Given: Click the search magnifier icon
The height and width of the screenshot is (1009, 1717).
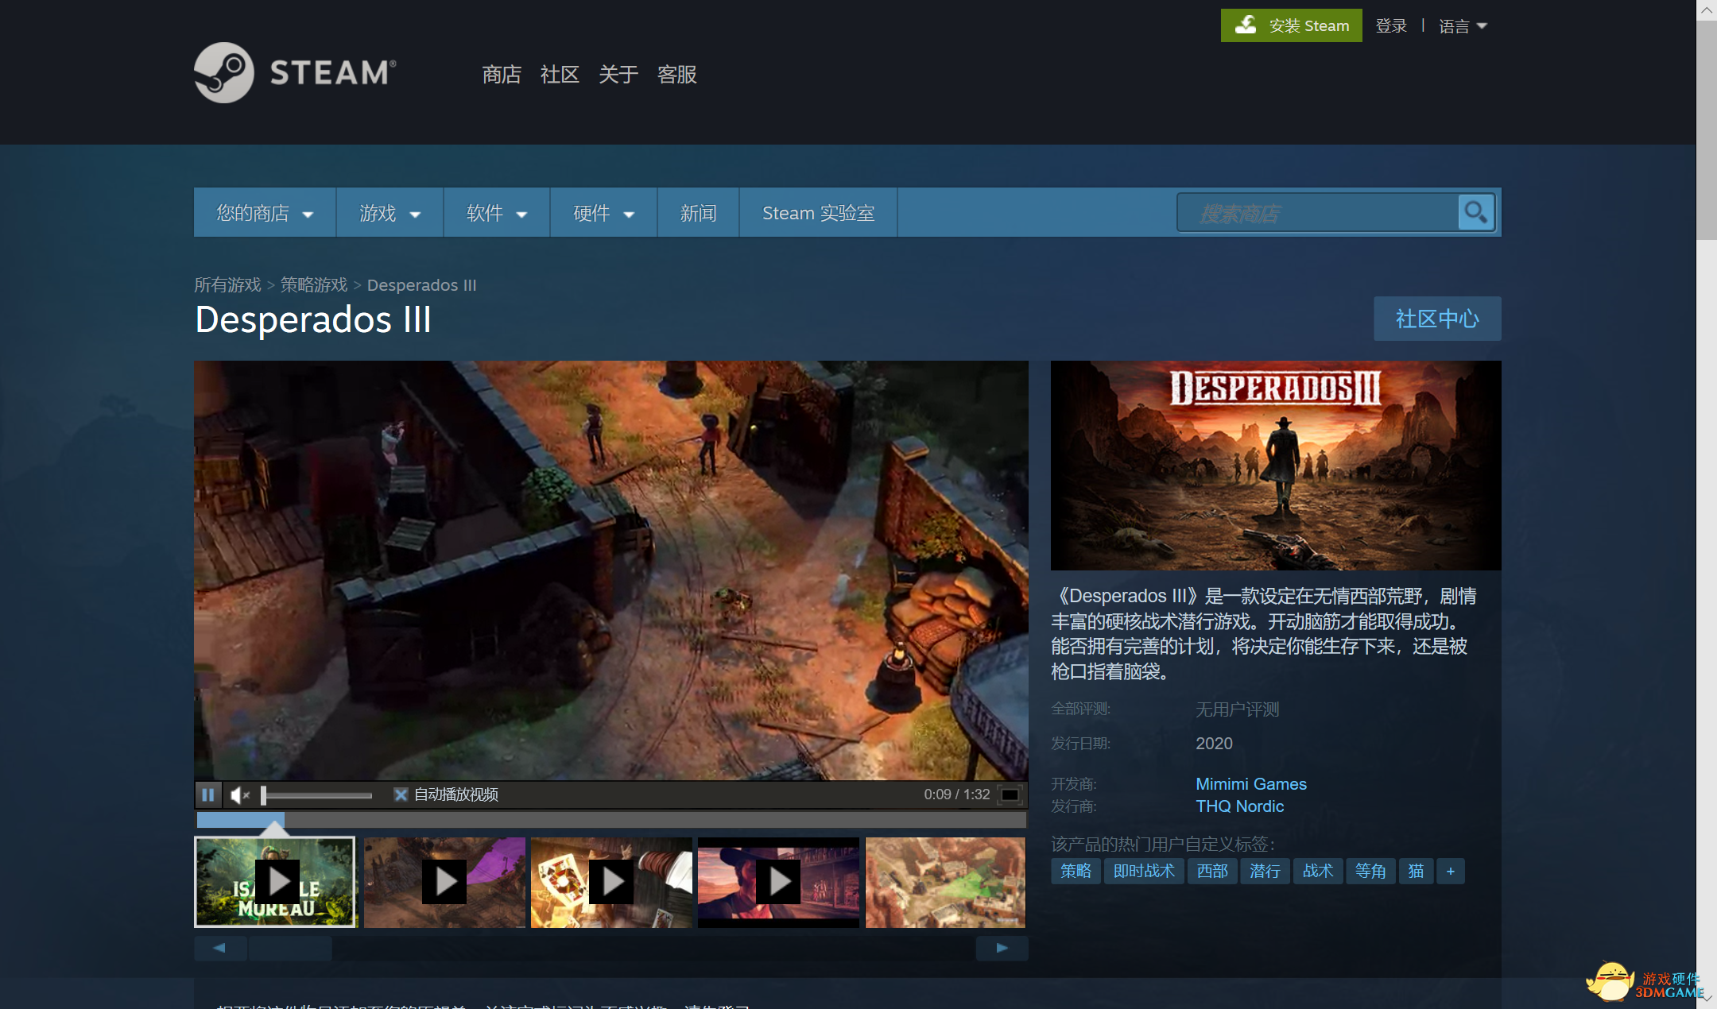Looking at the screenshot, I should pos(1476,213).
